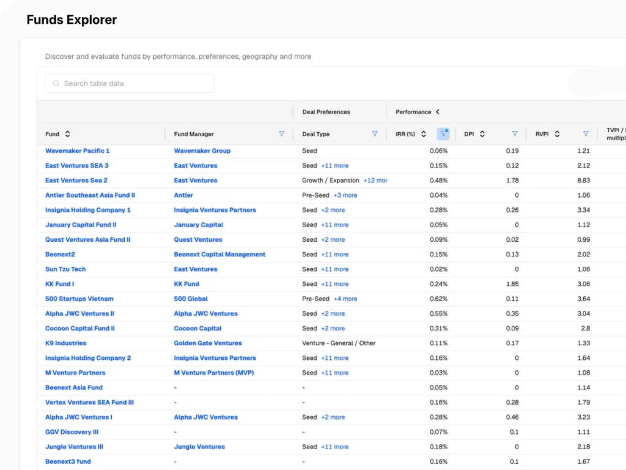This screenshot has height=470, width=626.
Task: Open Quest Ventures manager link
Action: pyautogui.click(x=198, y=239)
